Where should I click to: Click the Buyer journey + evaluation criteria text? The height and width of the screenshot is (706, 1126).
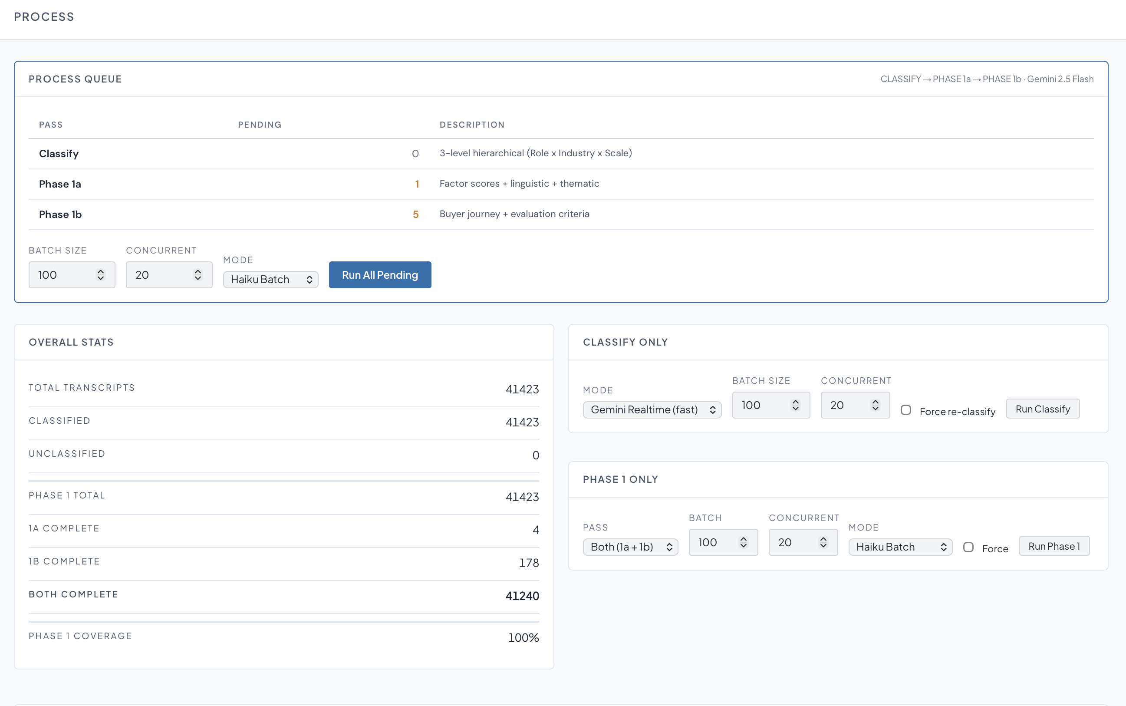(514, 214)
